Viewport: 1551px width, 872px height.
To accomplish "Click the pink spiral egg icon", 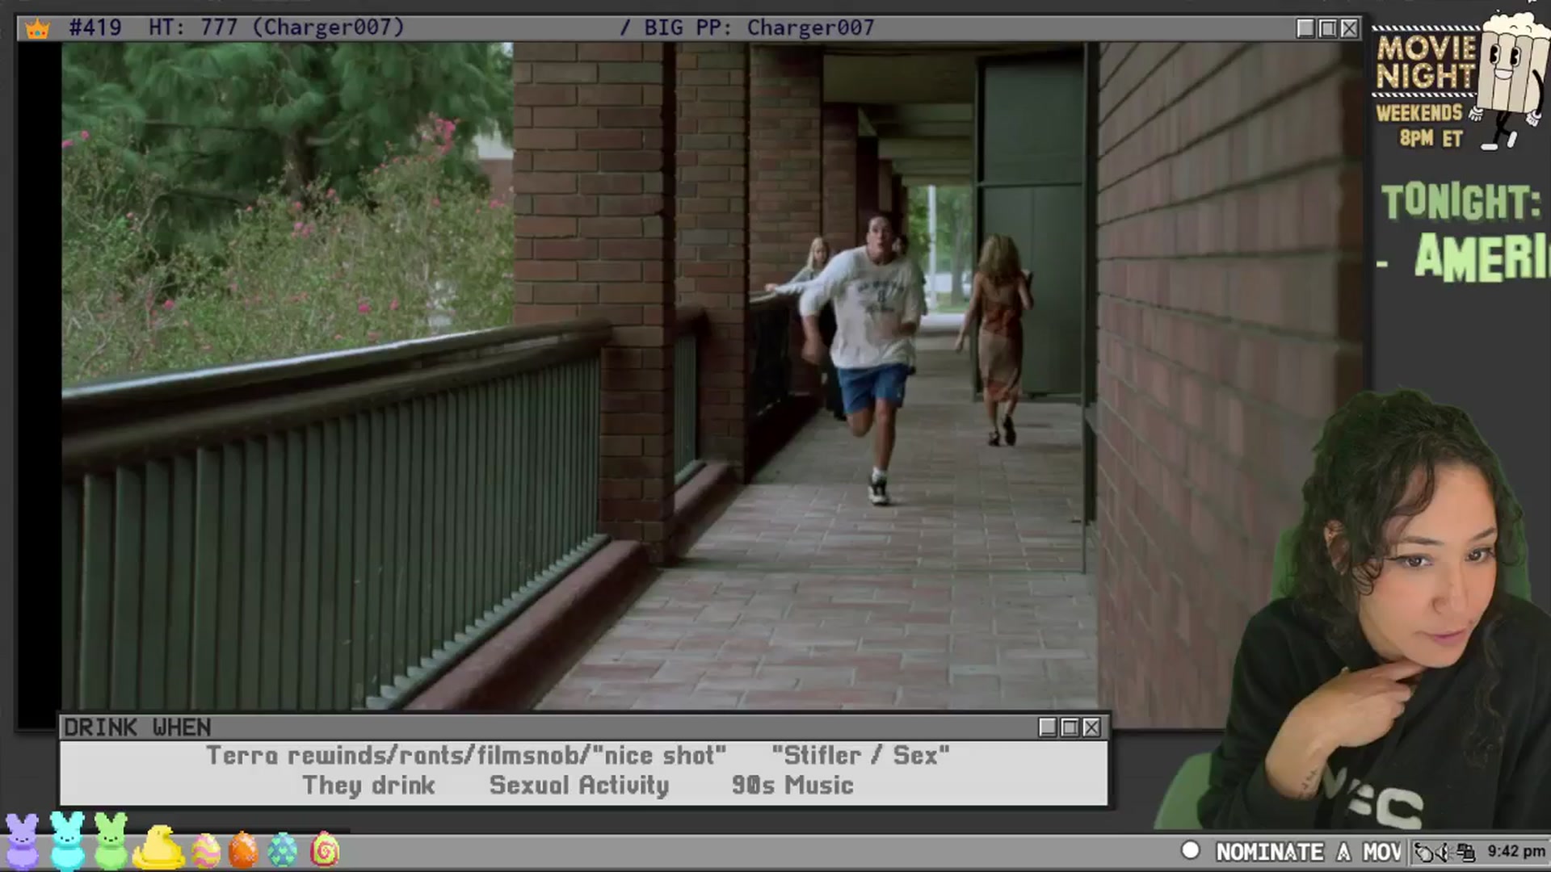I will 325,849.
